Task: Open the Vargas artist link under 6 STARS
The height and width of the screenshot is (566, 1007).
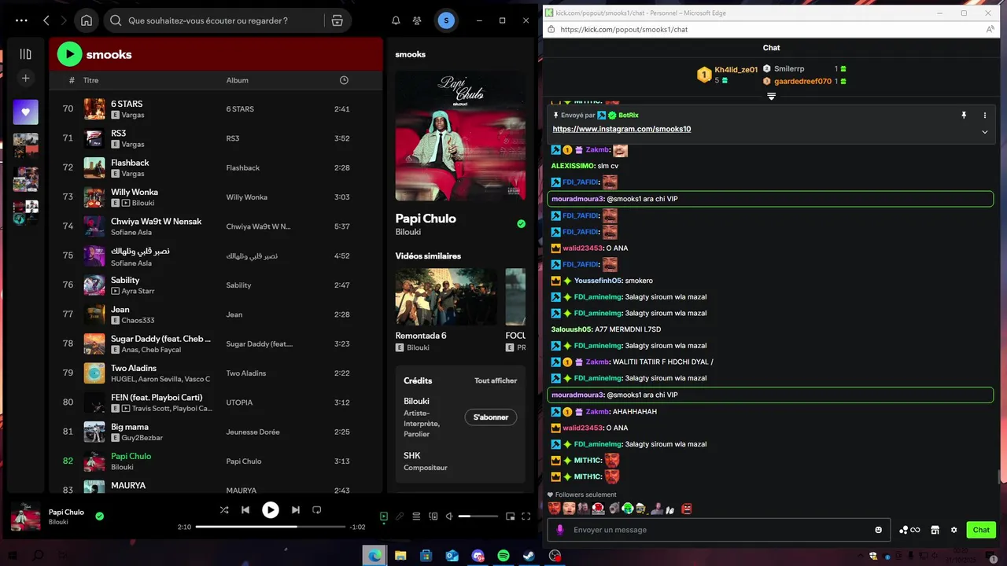Action: coord(133,115)
